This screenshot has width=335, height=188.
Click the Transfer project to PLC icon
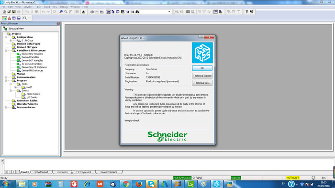pos(84,12)
